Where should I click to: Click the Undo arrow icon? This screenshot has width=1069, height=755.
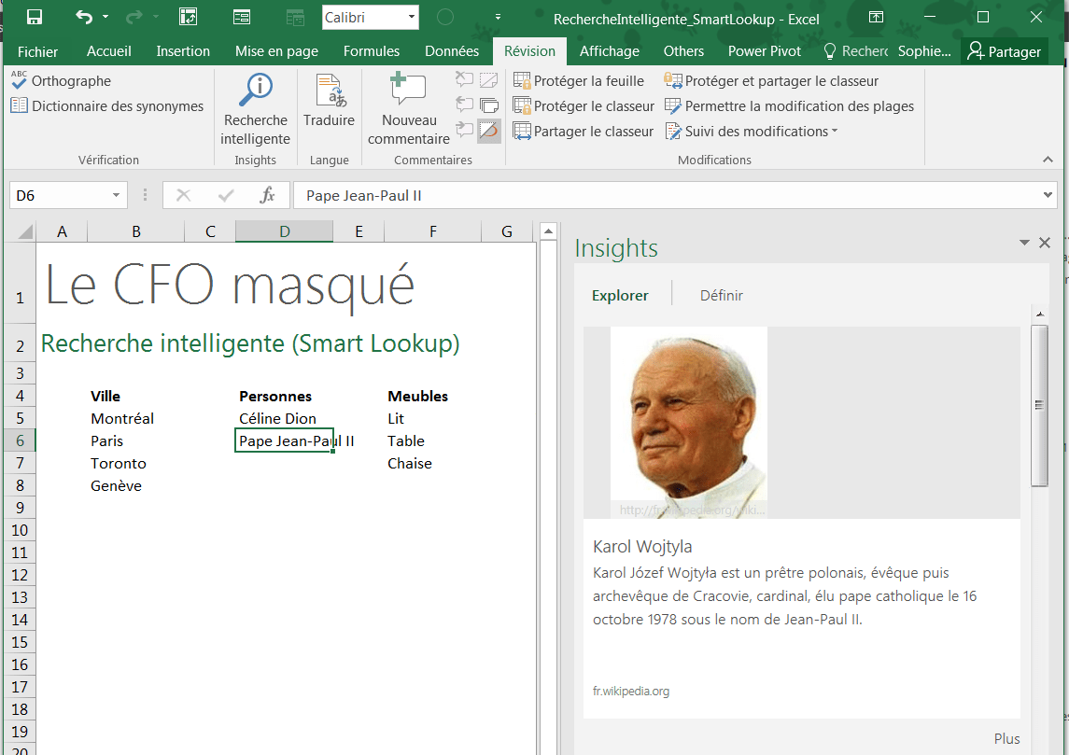(84, 17)
